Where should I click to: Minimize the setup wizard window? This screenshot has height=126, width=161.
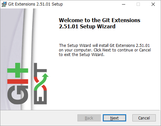[x=124, y=4]
